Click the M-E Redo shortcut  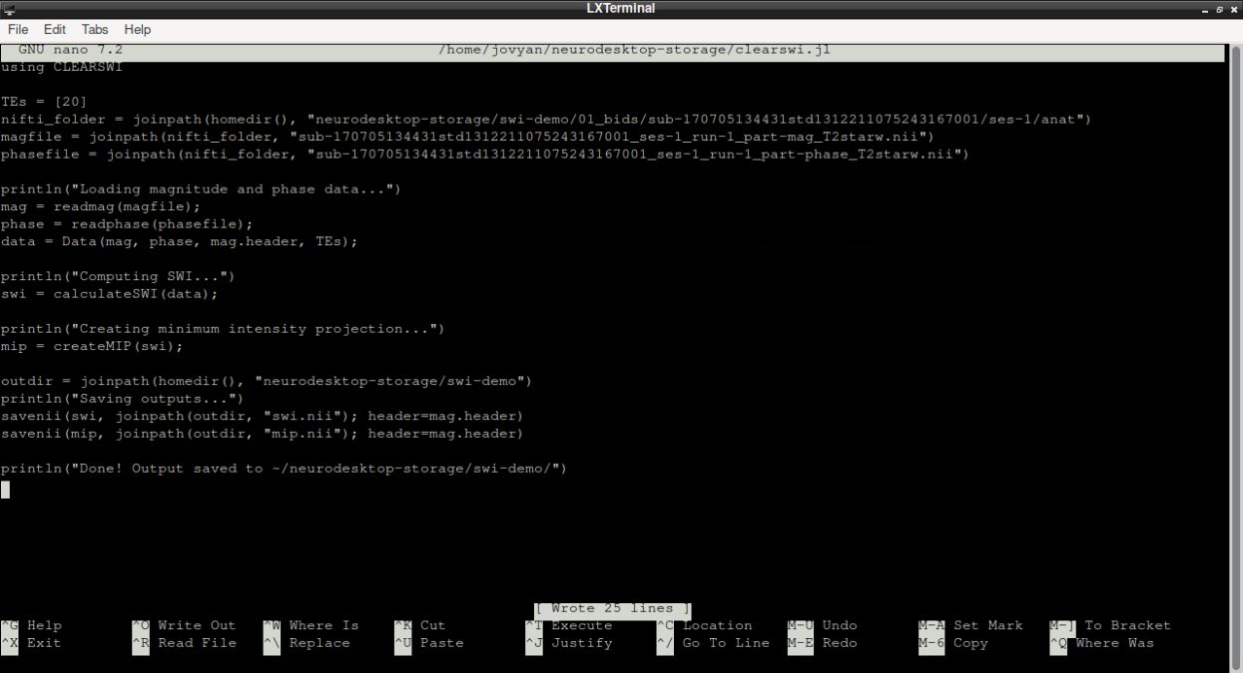822,643
